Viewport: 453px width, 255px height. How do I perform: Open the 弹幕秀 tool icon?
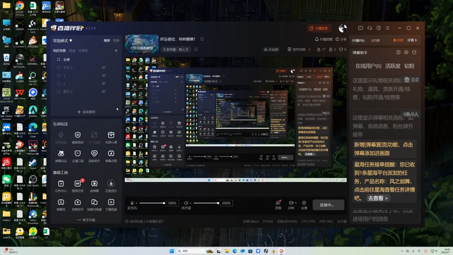(x=61, y=202)
